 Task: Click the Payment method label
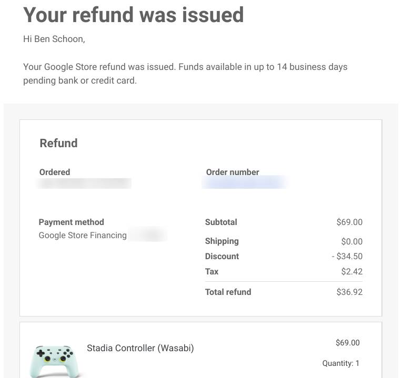point(71,222)
